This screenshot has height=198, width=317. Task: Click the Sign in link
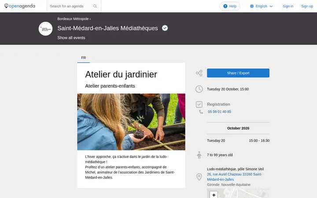(288, 6)
